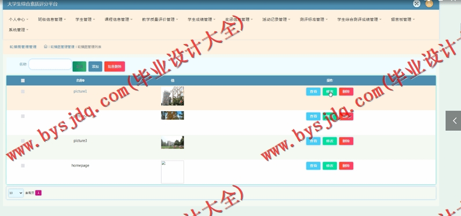Check the checkbox for the picture3 row
This screenshot has width=461, height=216.
pos(23,141)
